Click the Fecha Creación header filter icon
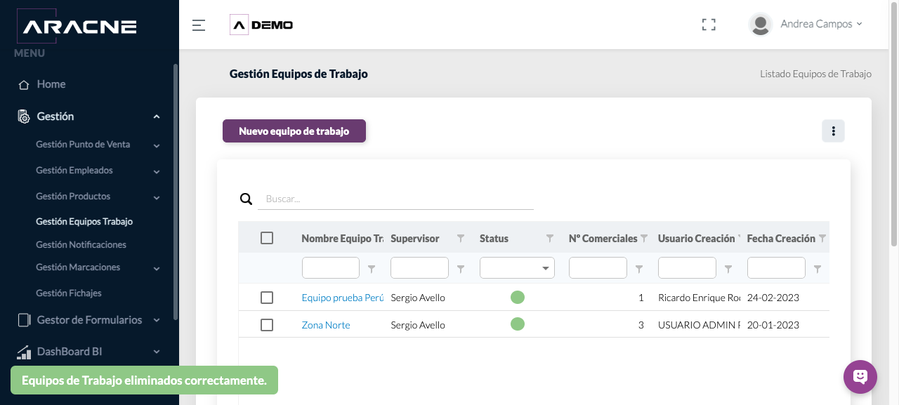The height and width of the screenshot is (405, 899). click(822, 239)
